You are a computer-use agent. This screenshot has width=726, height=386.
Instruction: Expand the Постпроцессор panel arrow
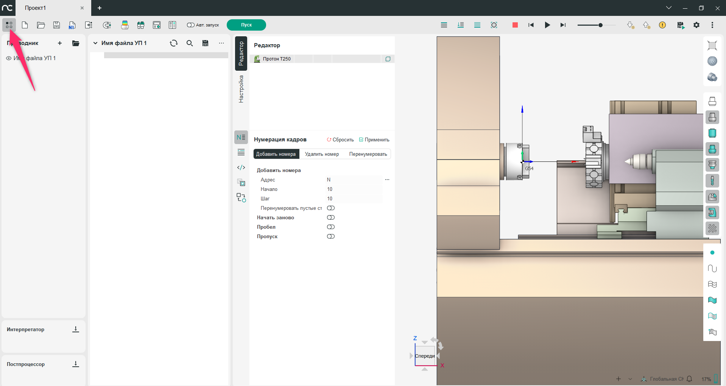point(76,364)
